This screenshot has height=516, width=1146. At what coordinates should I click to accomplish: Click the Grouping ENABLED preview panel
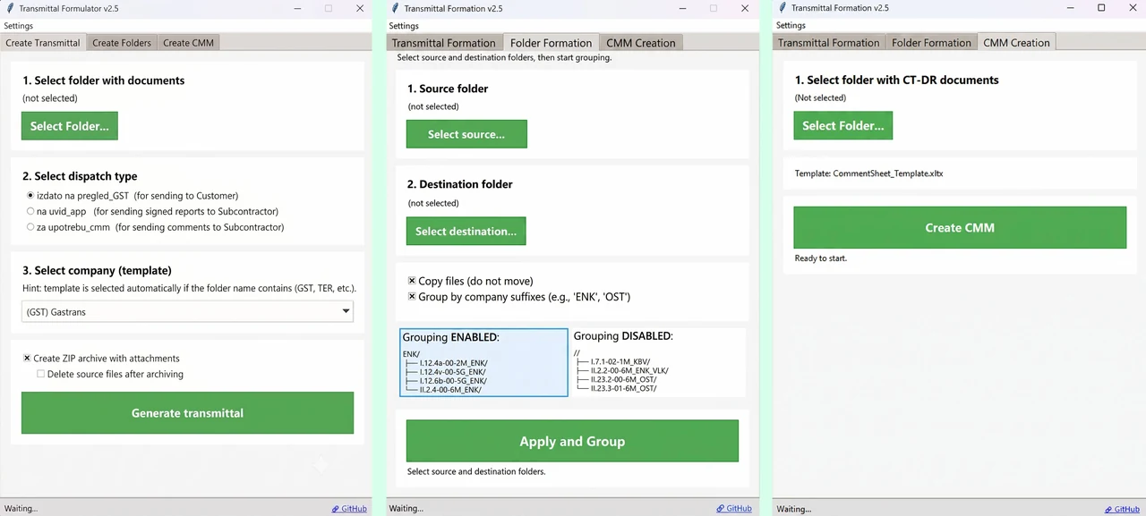click(483, 362)
